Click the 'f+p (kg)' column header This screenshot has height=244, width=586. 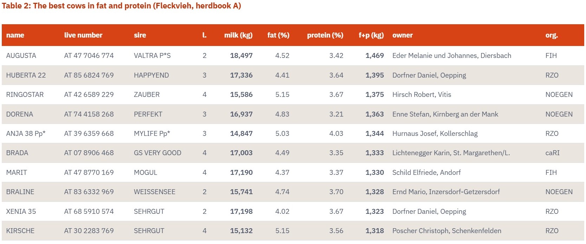point(371,35)
